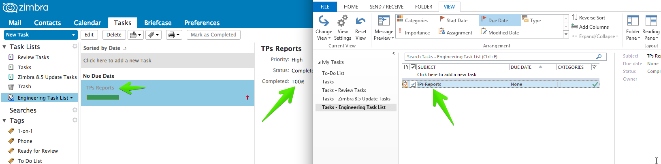The height and width of the screenshot is (164, 661).
Task: Click the Outlook task search magnifier icon
Action: tap(599, 57)
